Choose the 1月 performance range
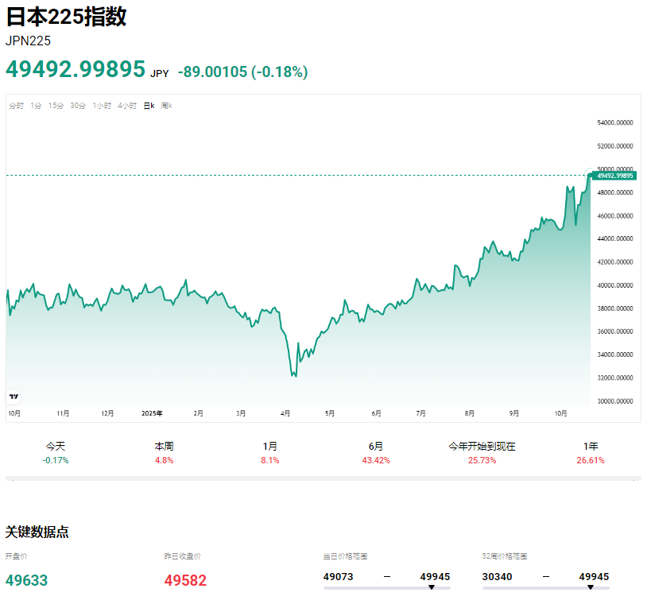This screenshot has width=647, height=604. 270,452
